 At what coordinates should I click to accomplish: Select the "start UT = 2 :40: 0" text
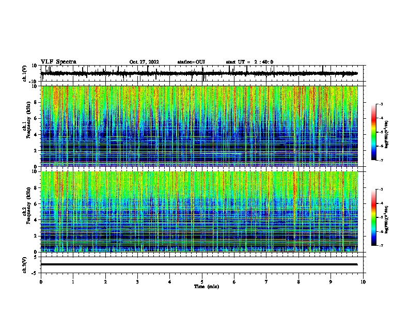(249, 62)
